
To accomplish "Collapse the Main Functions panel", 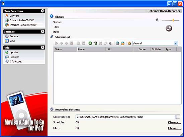I will pos(43,11).
